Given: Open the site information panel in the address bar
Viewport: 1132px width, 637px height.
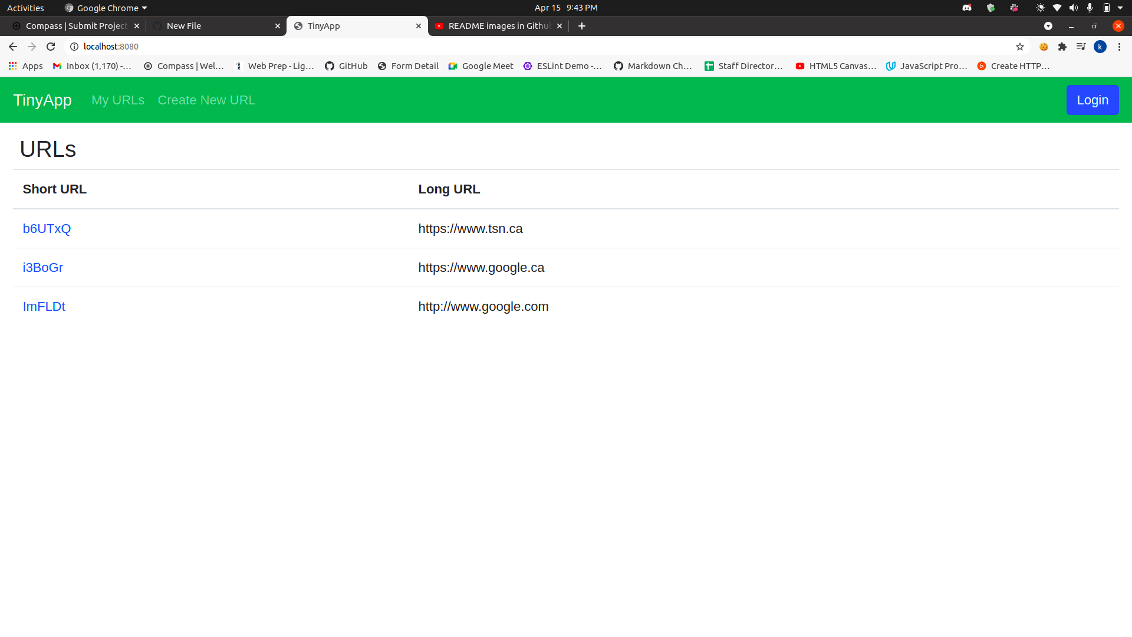Looking at the screenshot, I should tap(74, 47).
